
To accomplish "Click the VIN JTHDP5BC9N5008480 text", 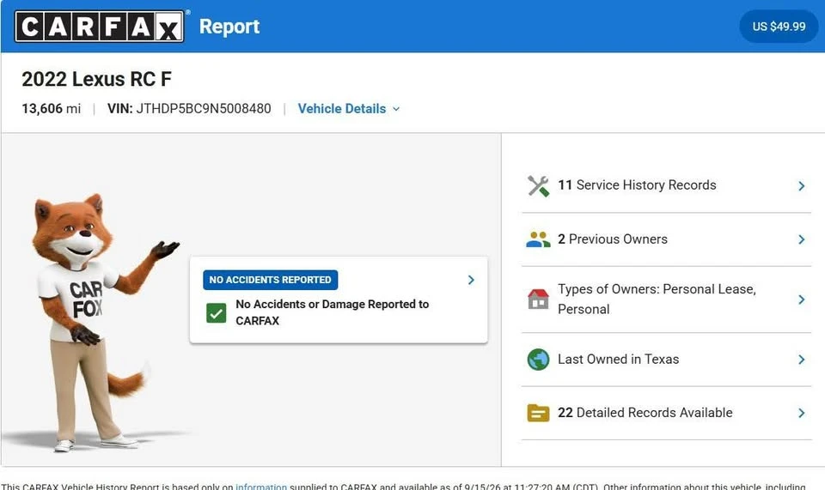I will click(x=189, y=109).
